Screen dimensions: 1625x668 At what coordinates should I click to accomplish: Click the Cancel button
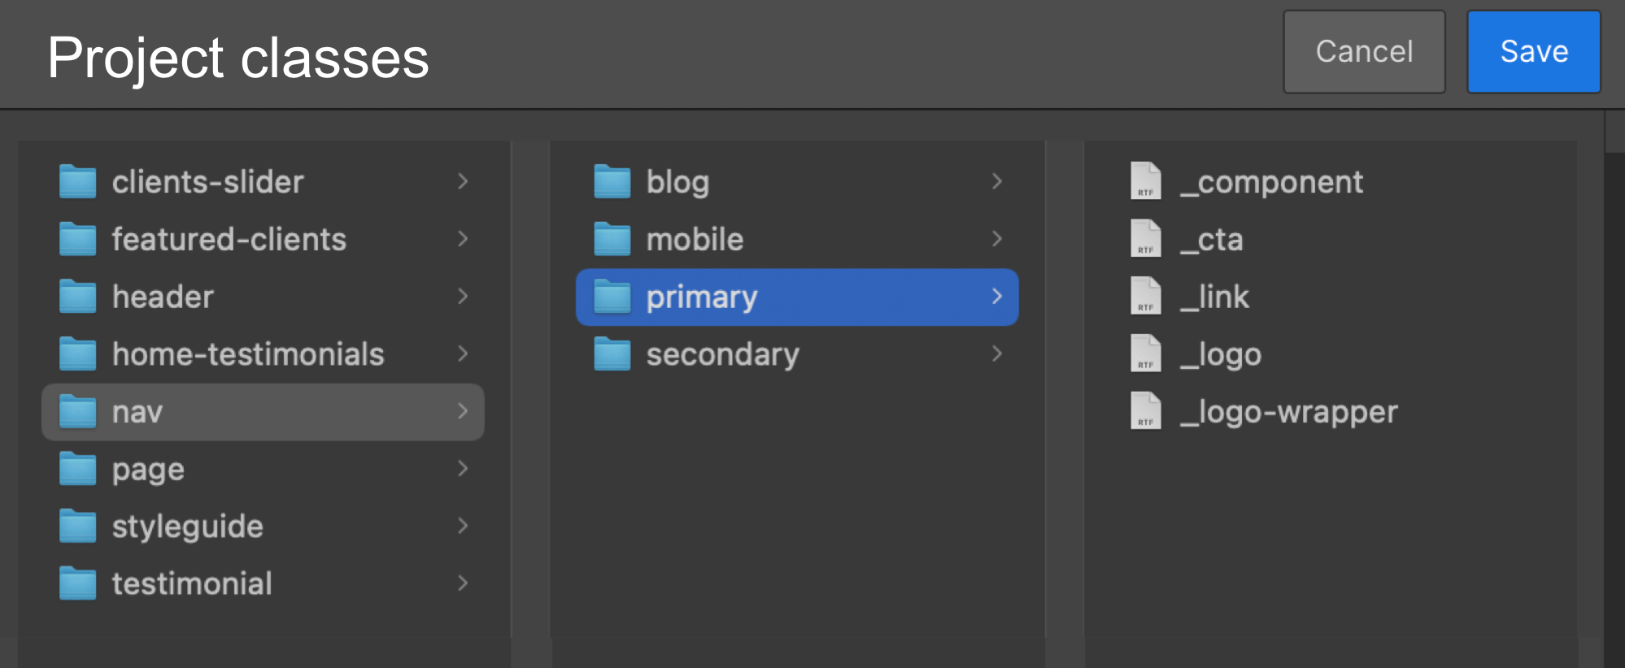pos(1364,52)
